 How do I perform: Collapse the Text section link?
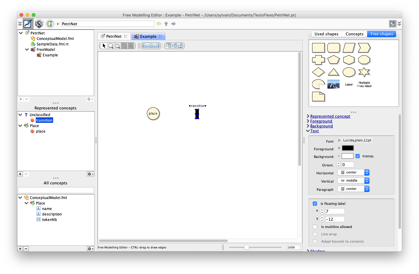[x=315, y=131]
